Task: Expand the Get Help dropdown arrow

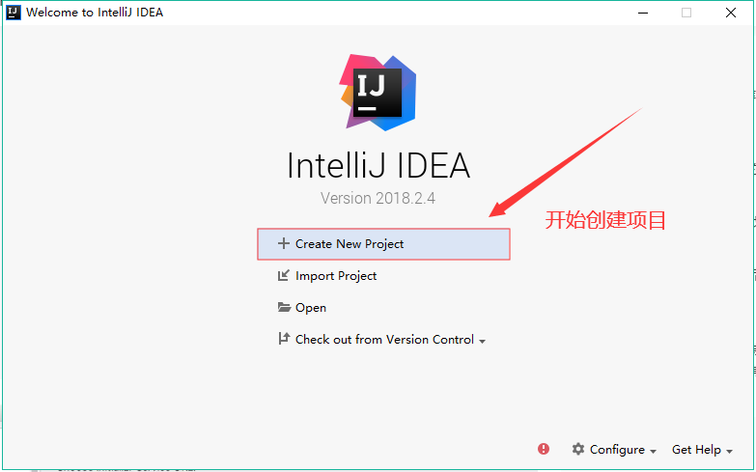Action: (x=730, y=452)
